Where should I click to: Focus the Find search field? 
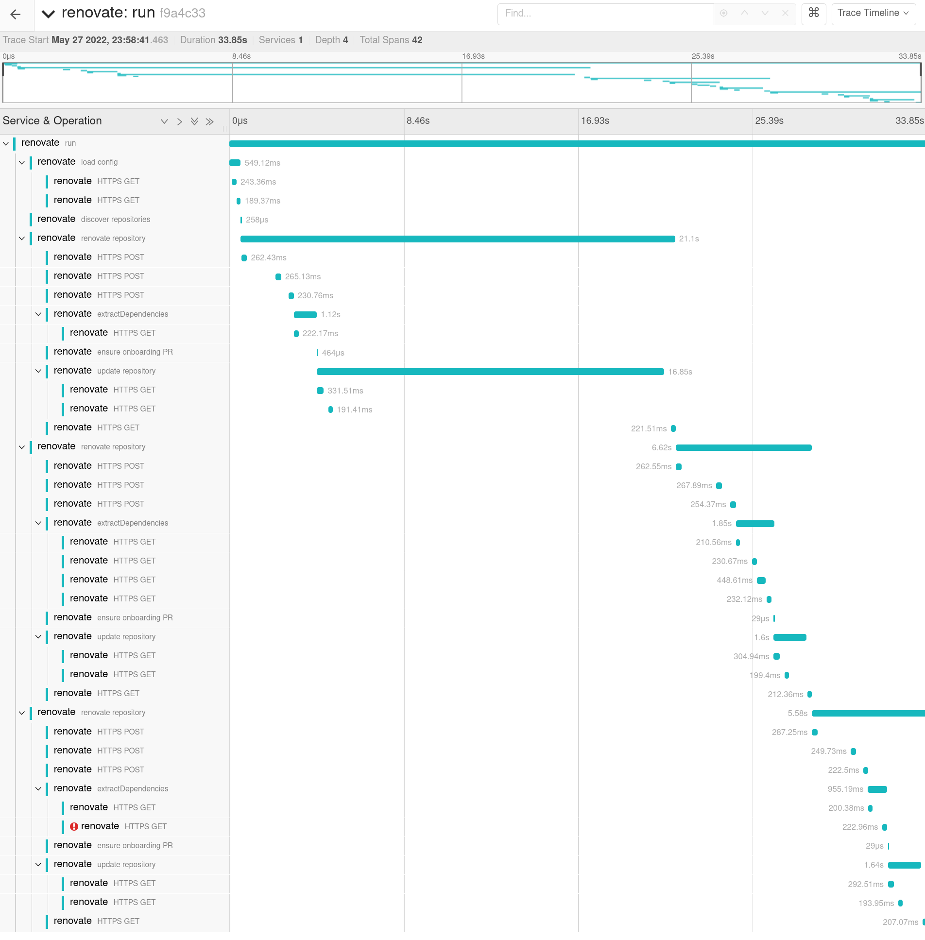(x=605, y=14)
